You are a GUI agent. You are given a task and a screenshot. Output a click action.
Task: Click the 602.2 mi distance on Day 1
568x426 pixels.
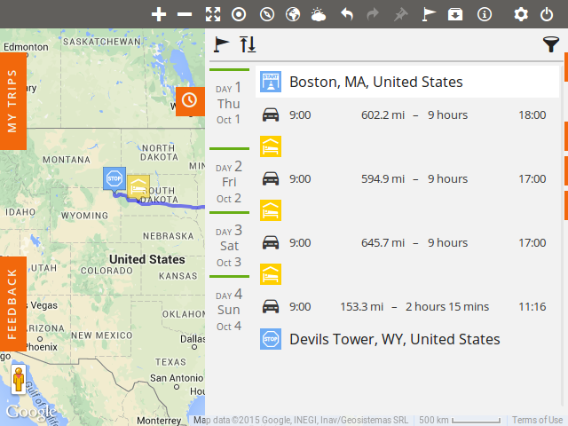point(383,114)
